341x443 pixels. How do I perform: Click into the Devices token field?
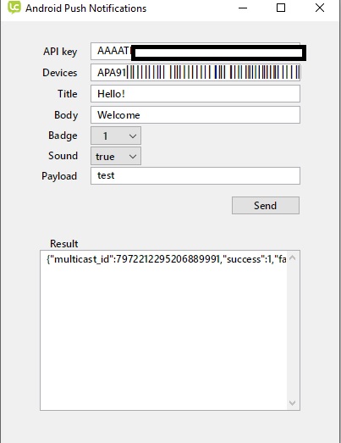195,73
